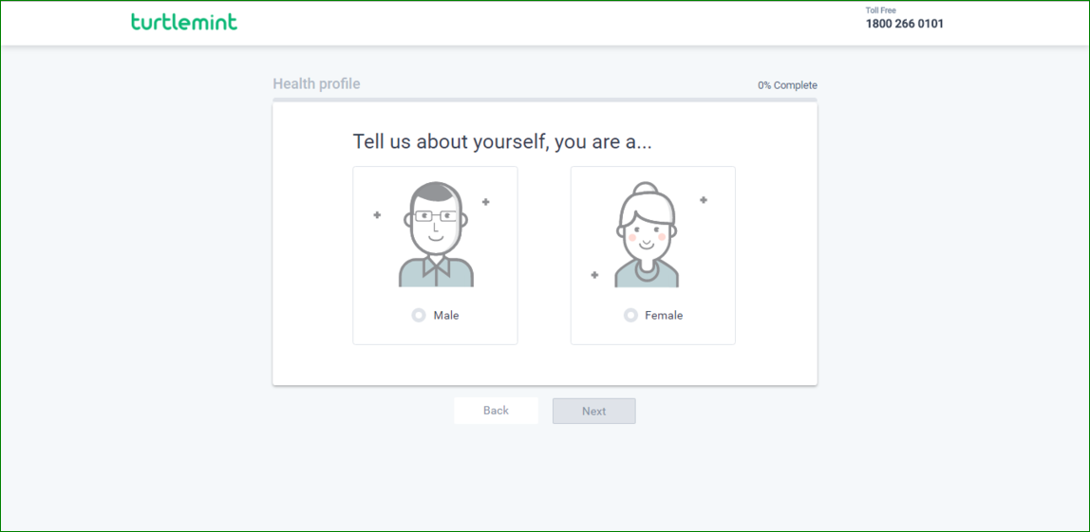Click the 1800 266 0101 phone number

904,25
